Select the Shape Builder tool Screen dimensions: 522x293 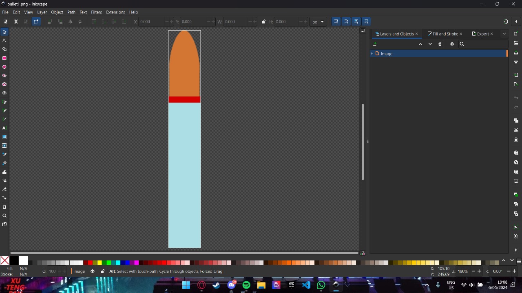pyautogui.click(x=4, y=49)
